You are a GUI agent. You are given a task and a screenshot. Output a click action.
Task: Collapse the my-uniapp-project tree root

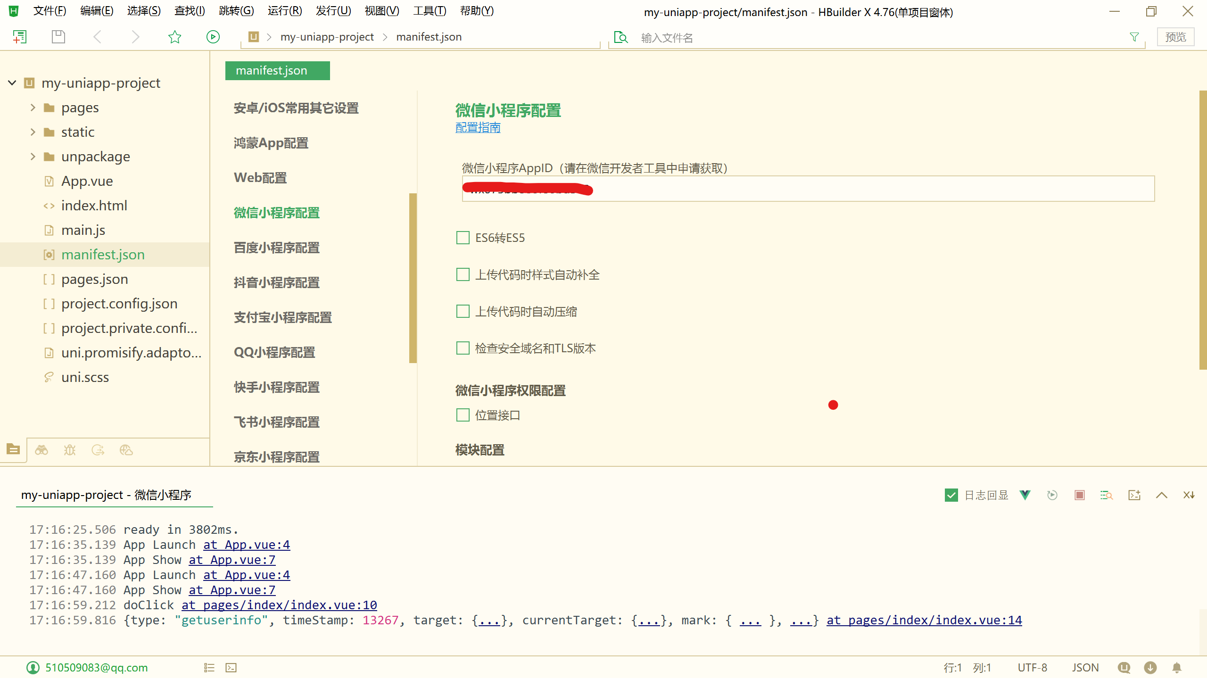11,83
